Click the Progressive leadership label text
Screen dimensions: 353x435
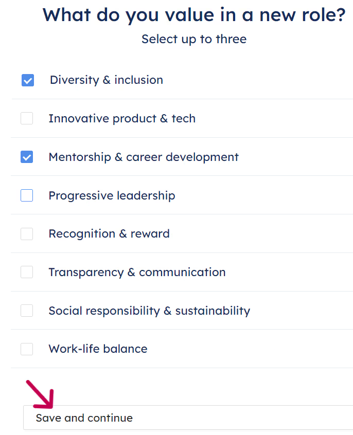click(x=112, y=195)
